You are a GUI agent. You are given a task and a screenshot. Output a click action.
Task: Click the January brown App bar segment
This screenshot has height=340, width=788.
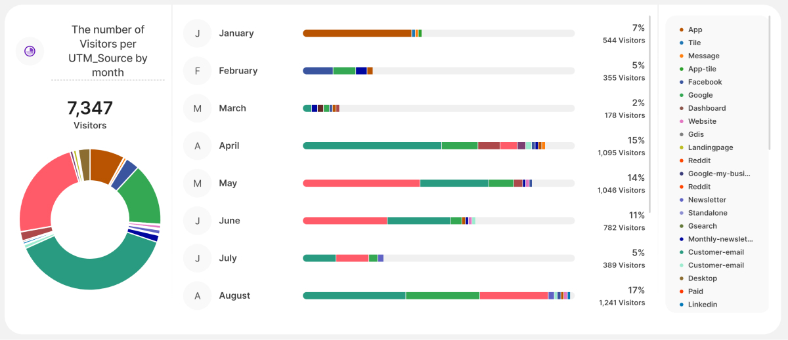click(x=357, y=33)
